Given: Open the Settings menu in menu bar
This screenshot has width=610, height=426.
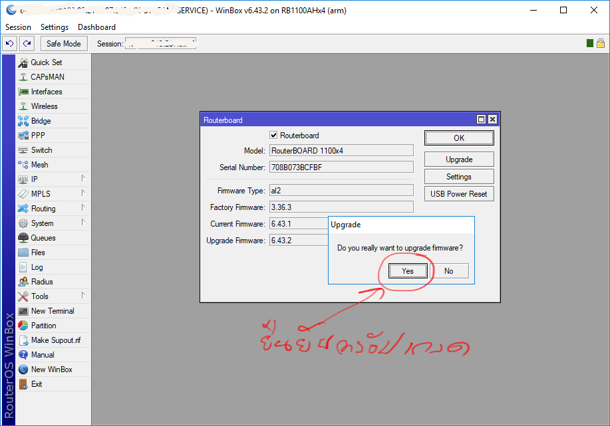Looking at the screenshot, I should pyautogui.click(x=55, y=27).
